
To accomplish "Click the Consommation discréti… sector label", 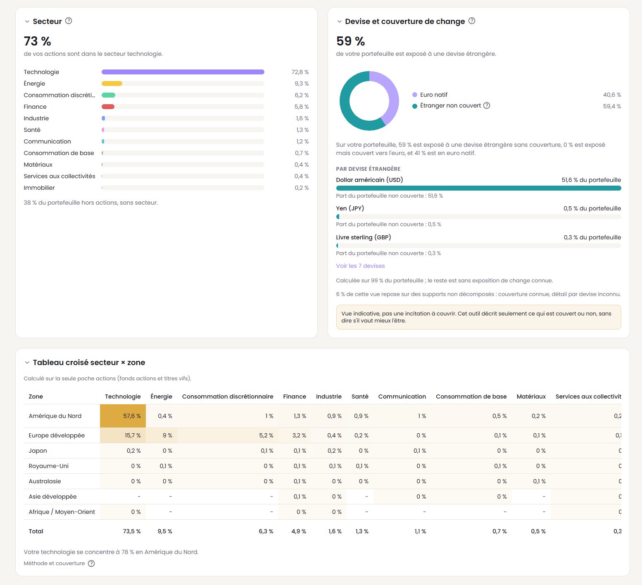I will 59,95.
